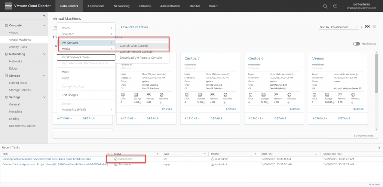Collapse the left sidebar with double chevron
Image resolution: width=383 pixels, height=187 pixels.
point(44,16)
